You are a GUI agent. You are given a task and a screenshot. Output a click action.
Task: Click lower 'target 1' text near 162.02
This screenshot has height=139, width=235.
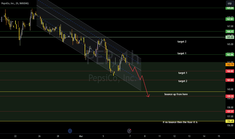click(183, 73)
